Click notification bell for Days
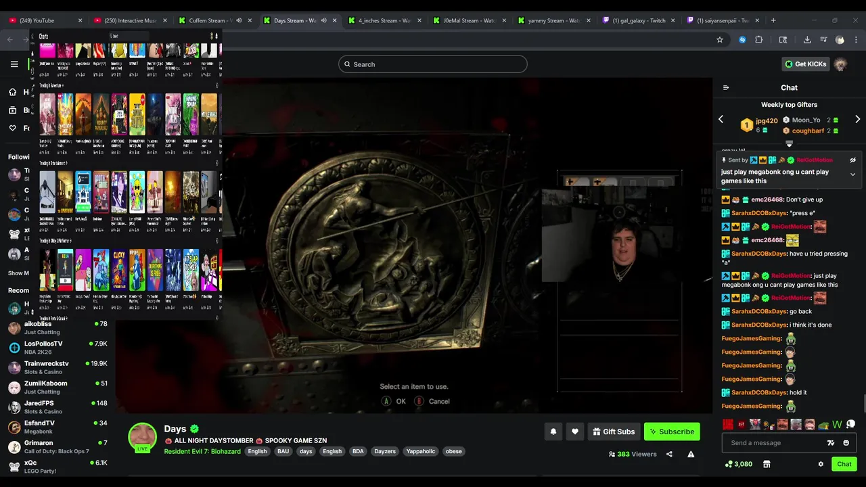This screenshot has height=487, width=866. point(553,432)
